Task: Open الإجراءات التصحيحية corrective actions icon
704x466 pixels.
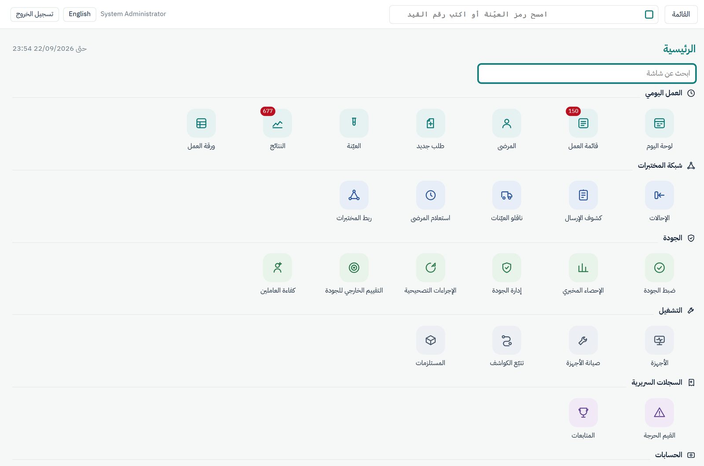Action: [x=430, y=267]
